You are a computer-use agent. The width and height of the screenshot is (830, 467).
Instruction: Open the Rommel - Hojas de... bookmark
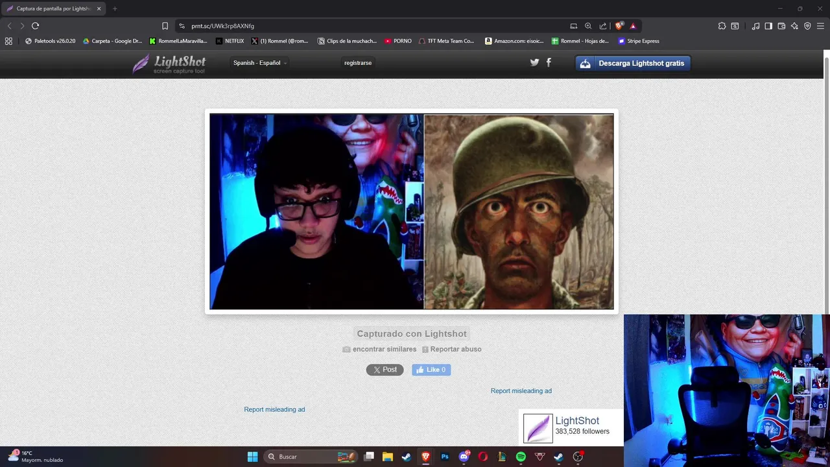[x=580, y=41]
